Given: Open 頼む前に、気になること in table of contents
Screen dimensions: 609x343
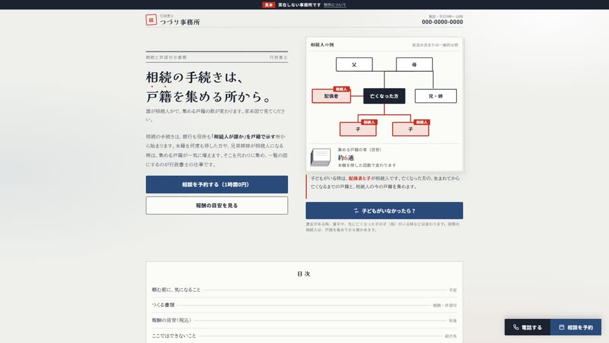Looking at the screenshot, I should coord(304,290).
